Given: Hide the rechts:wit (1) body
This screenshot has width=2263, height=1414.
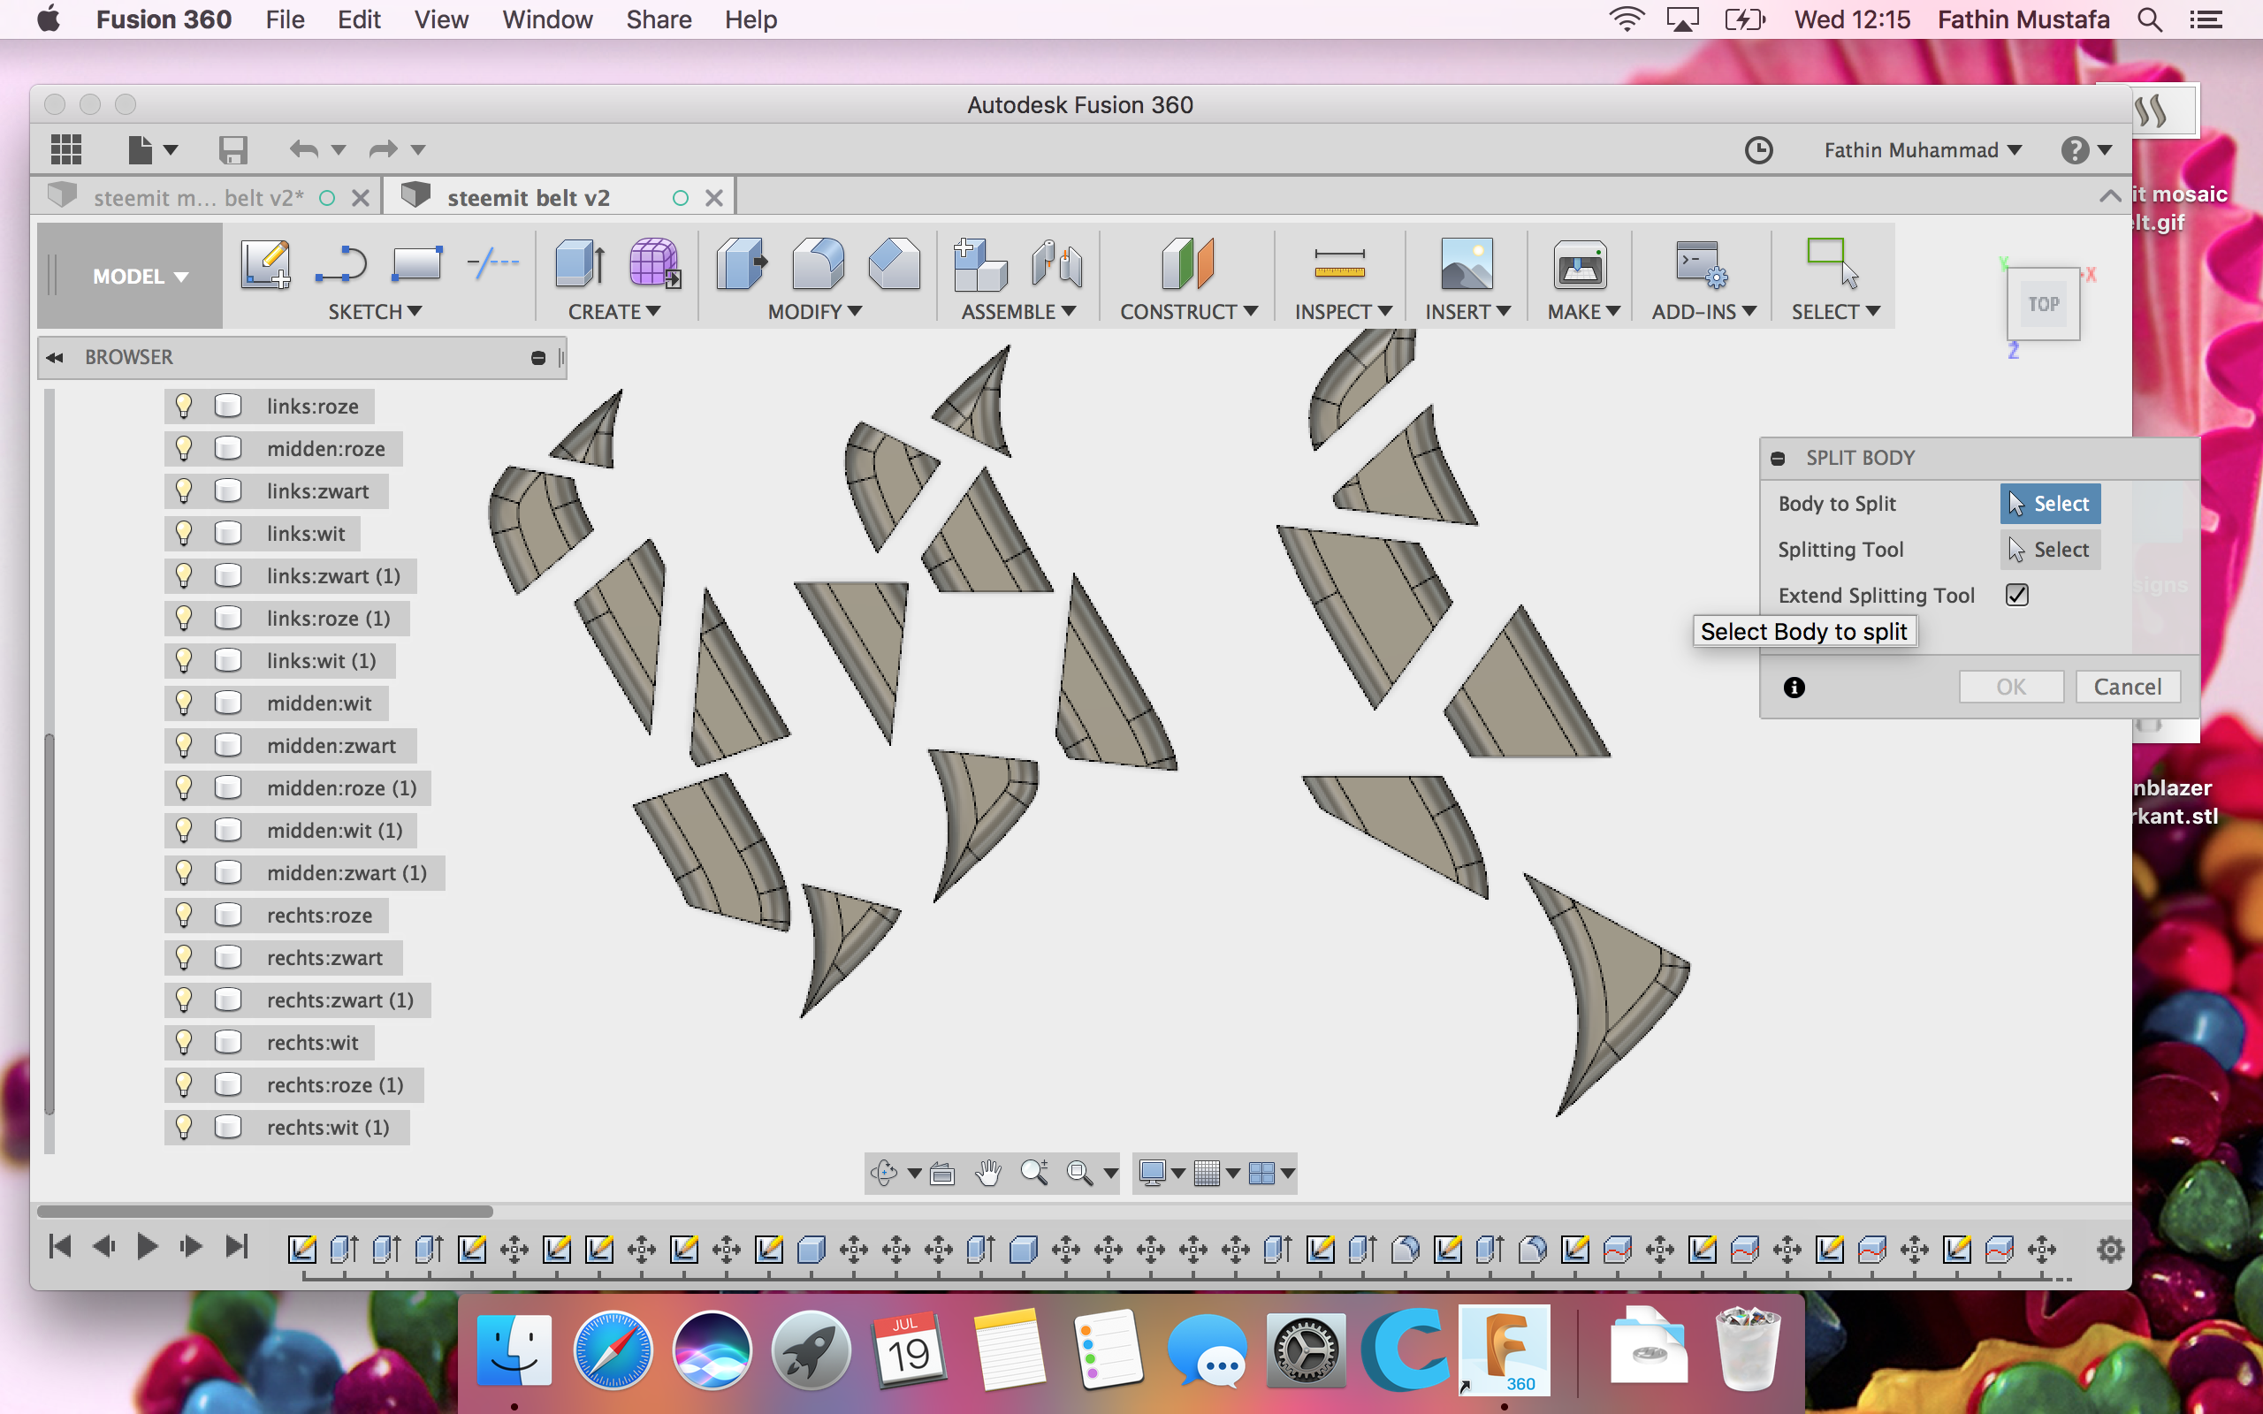Looking at the screenshot, I should coord(184,1127).
